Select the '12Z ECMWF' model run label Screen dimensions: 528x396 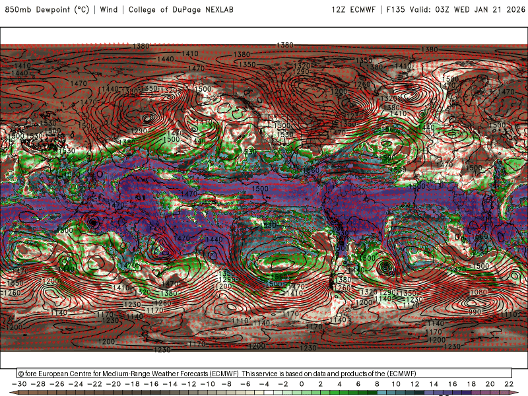(353, 9)
